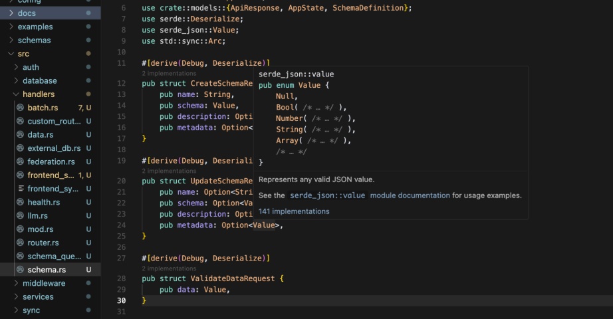The height and width of the screenshot is (319, 613).
Task: Click 'pub data: Value,' line
Action: click(195, 290)
